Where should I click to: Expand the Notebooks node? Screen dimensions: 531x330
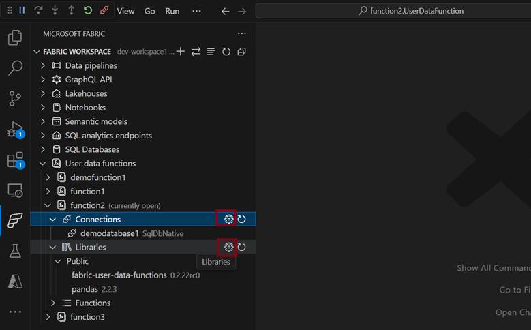43,108
